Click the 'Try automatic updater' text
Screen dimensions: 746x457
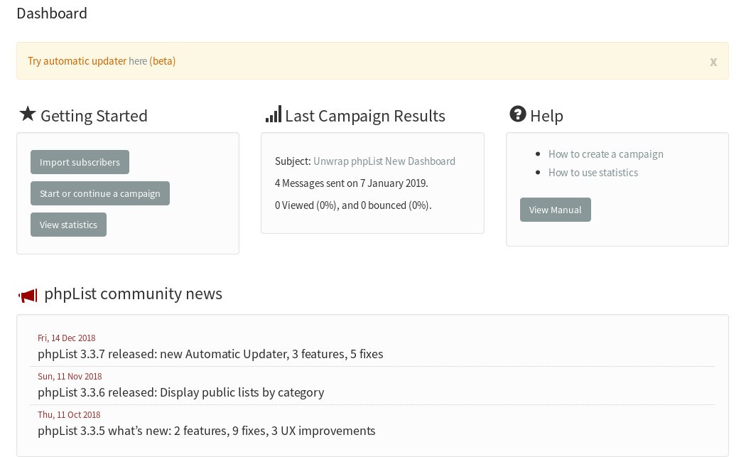[77, 61]
